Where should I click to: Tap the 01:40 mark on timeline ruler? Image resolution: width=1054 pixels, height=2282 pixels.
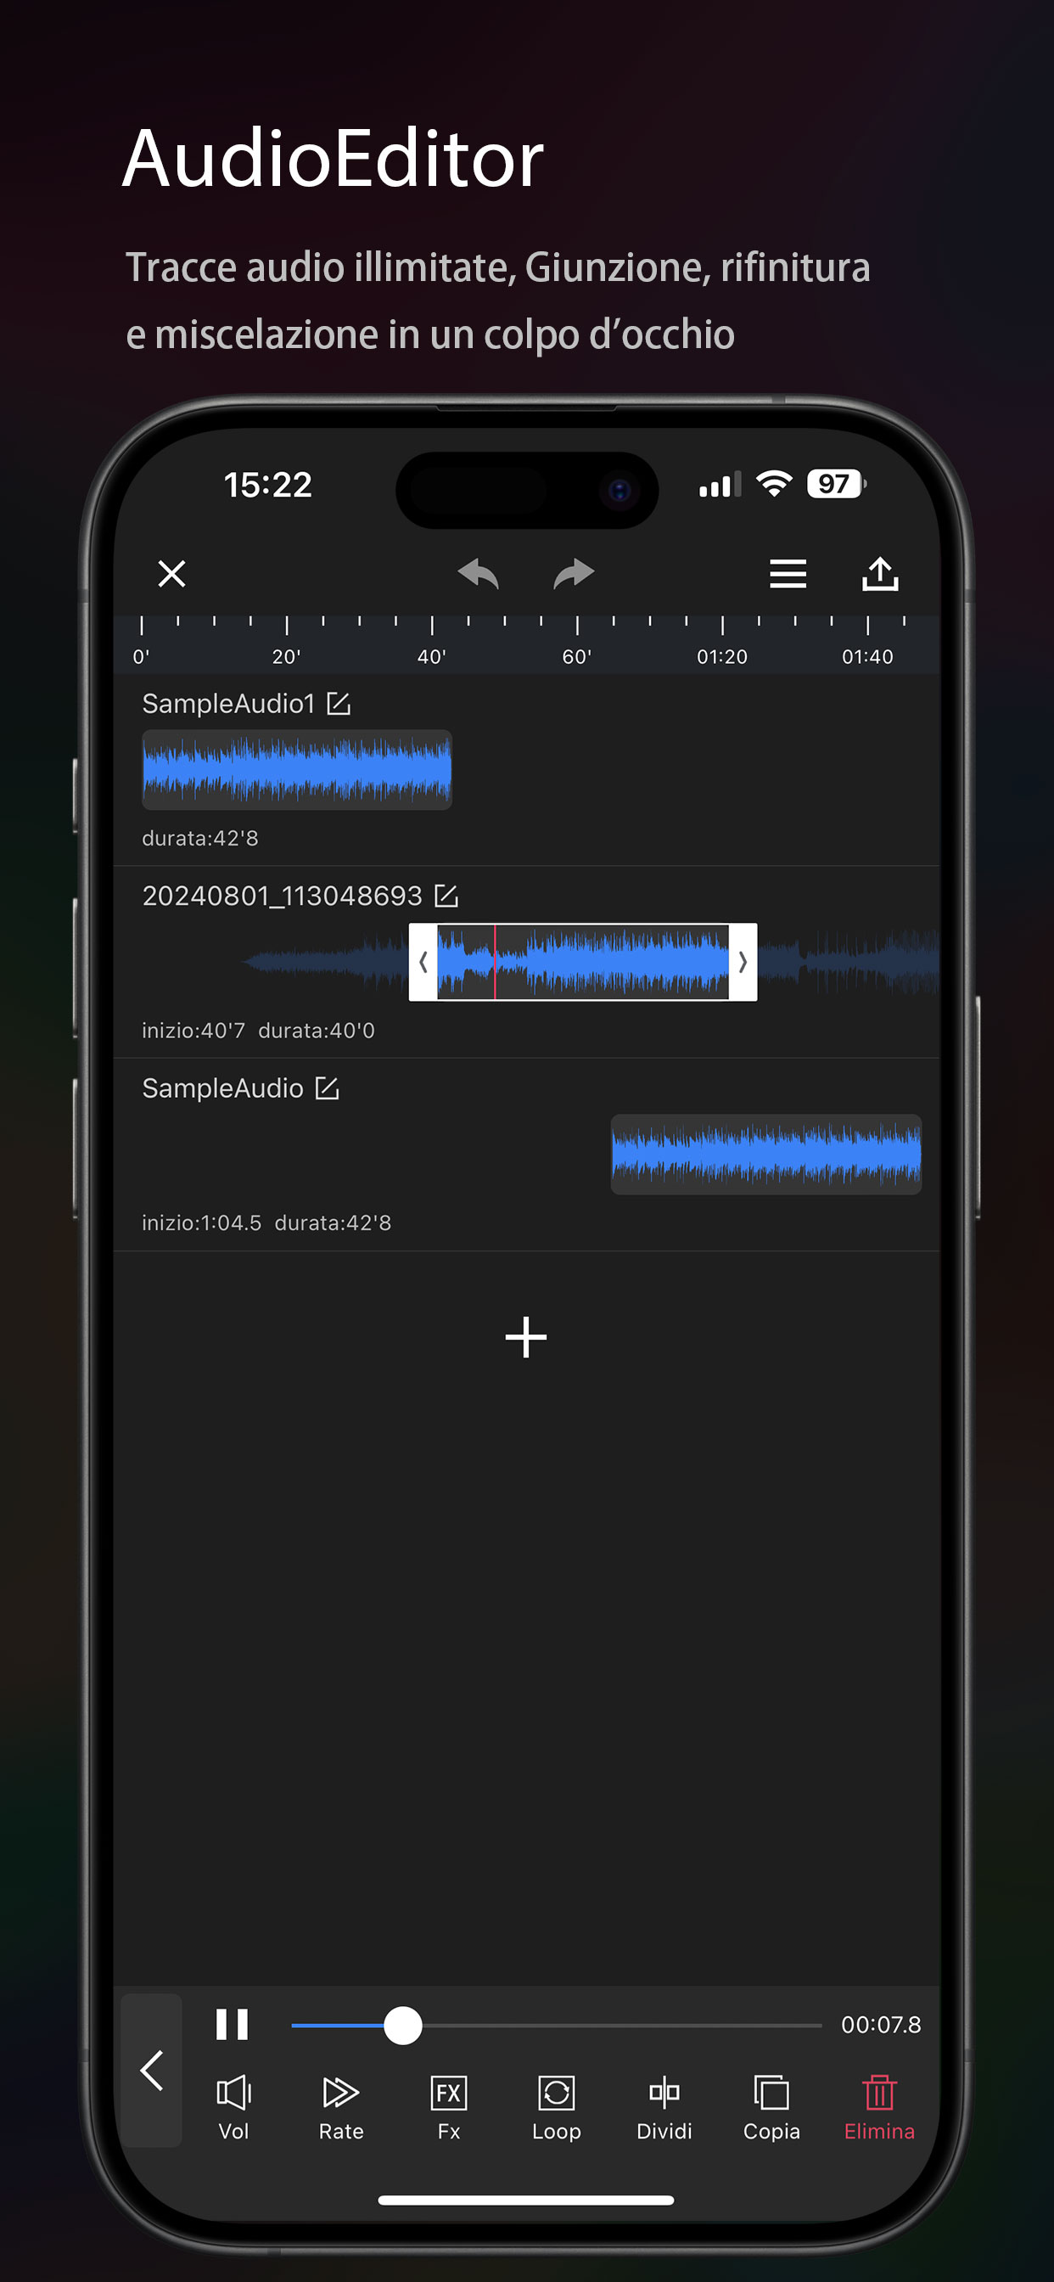point(867,656)
